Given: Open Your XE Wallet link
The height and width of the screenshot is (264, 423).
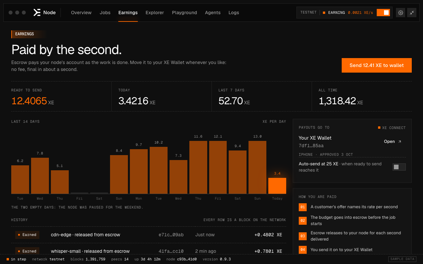Looking at the screenshot, I should [393, 142].
